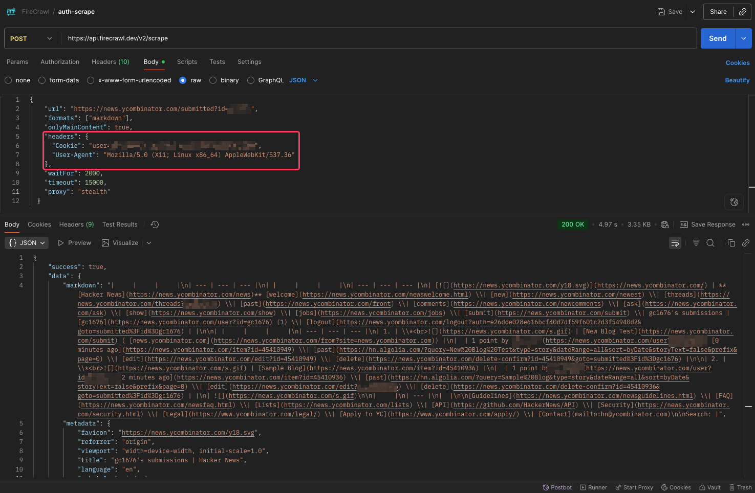Switch to the Tests tab
The width and height of the screenshot is (755, 493).
click(x=217, y=62)
